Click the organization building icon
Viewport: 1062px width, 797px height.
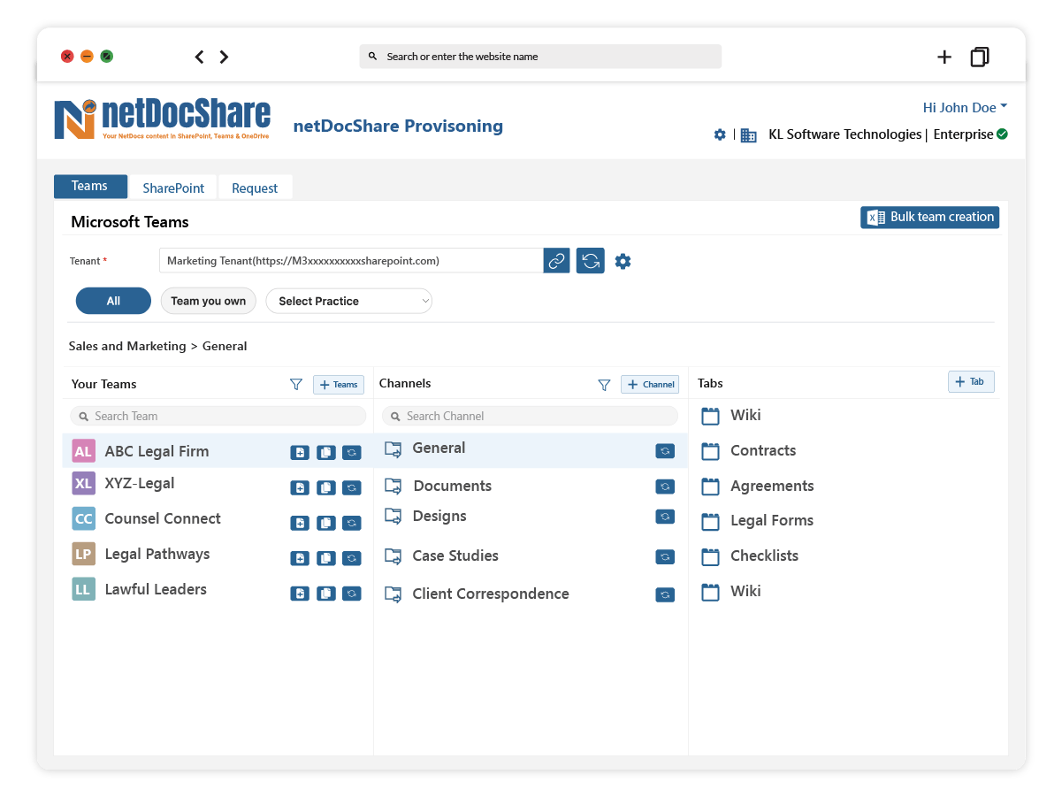pyautogui.click(x=749, y=135)
